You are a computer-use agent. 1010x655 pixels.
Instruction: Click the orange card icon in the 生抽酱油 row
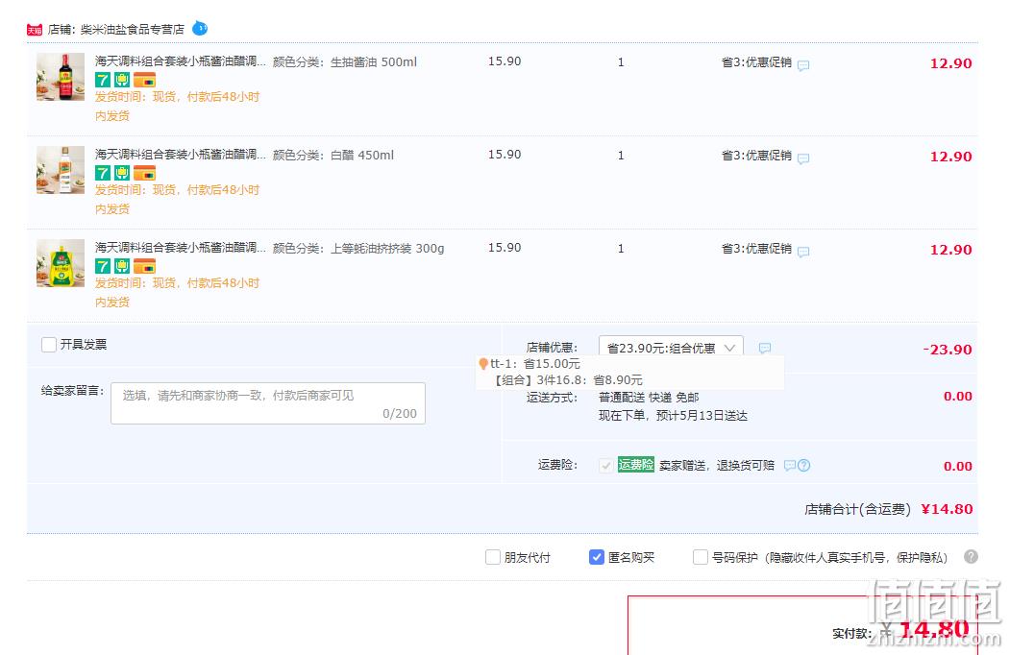[x=144, y=80]
